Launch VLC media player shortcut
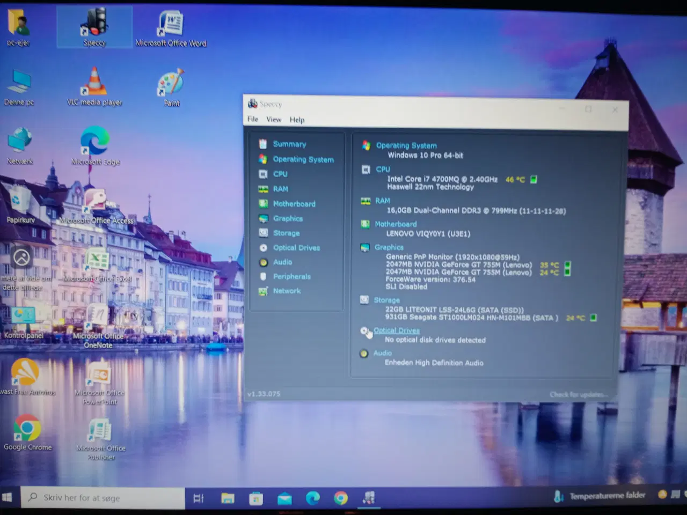This screenshot has width=687, height=515. pyautogui.click(x=94, y=87)
